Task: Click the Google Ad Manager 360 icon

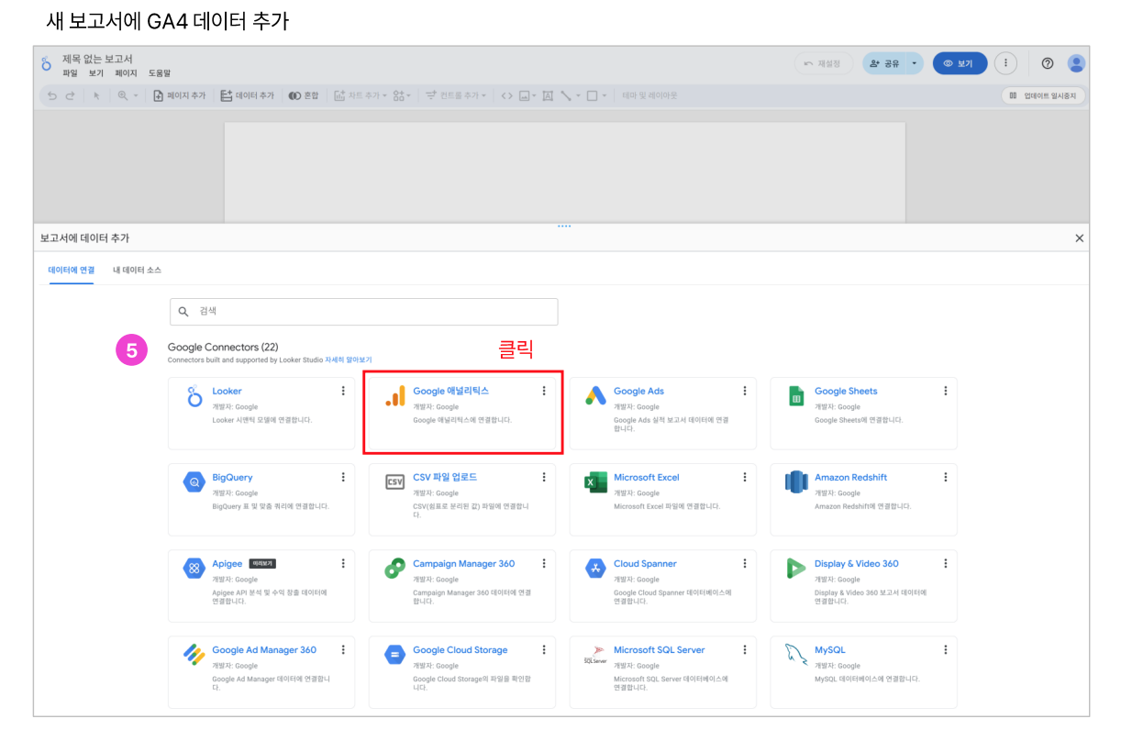Action: click(194, 655)
